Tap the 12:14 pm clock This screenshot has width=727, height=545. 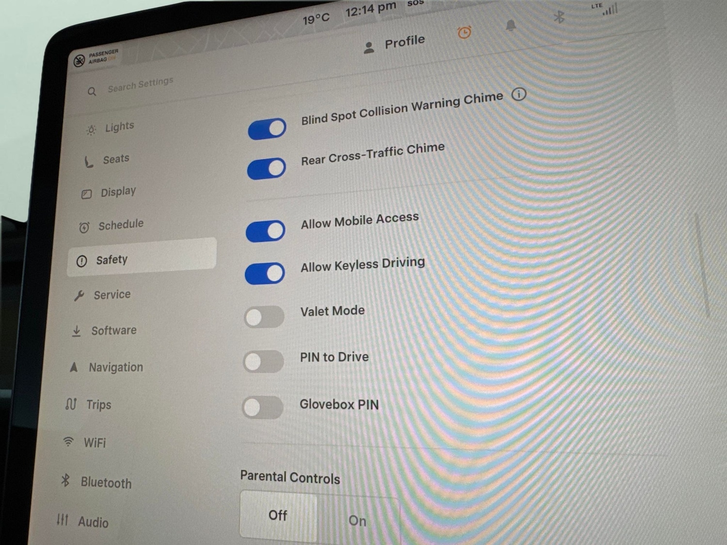(370, 9)
